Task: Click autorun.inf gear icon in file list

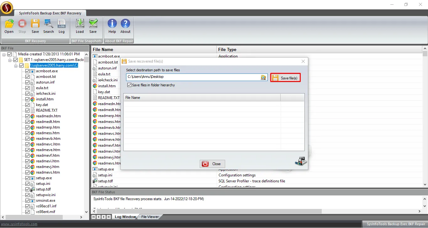Action: (x=95, y=68)
